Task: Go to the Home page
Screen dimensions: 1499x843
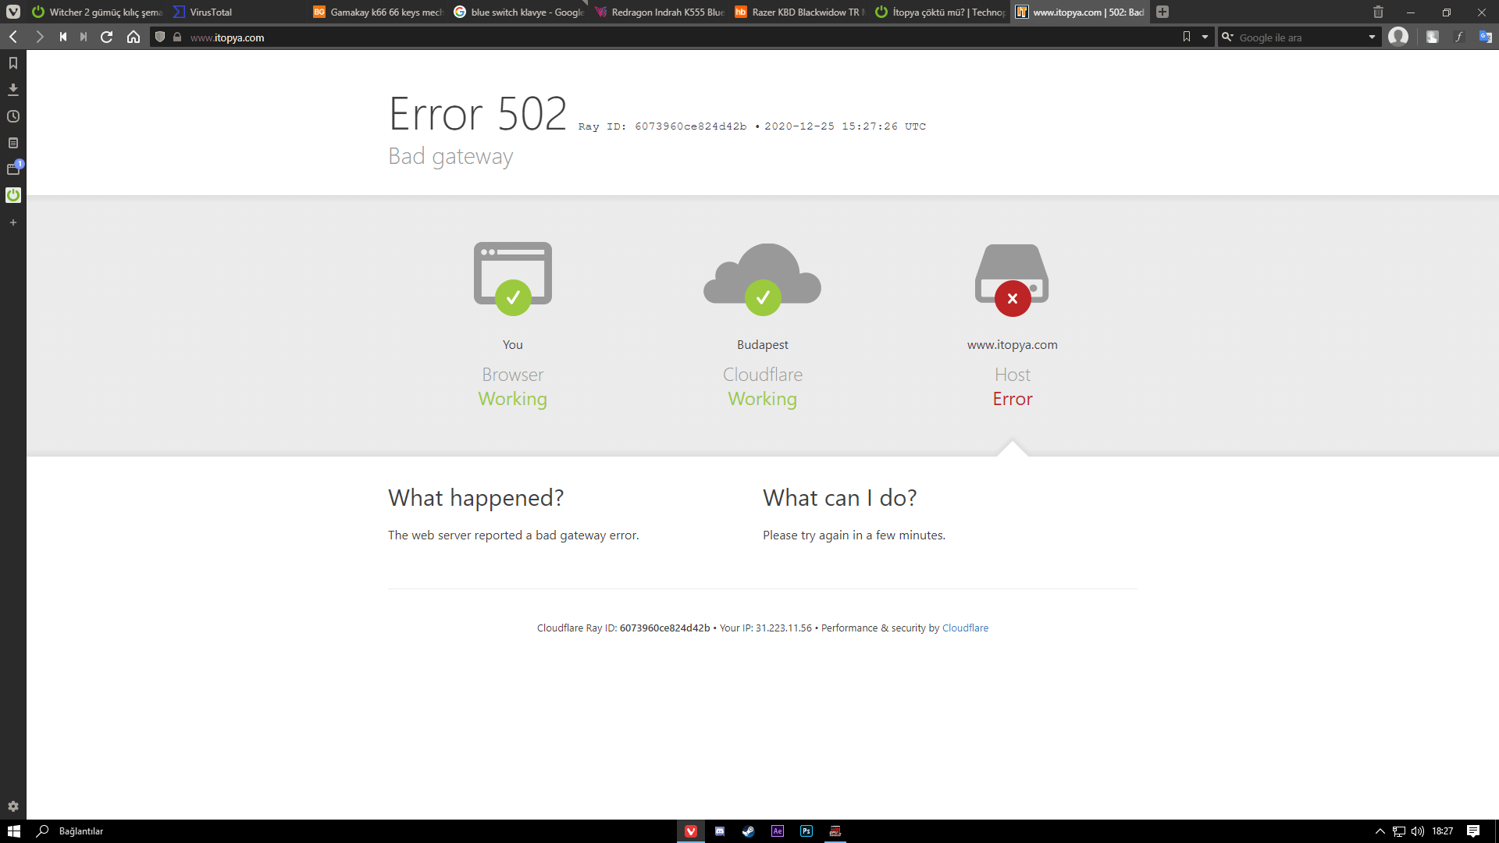Action: [x=134, y=37]
